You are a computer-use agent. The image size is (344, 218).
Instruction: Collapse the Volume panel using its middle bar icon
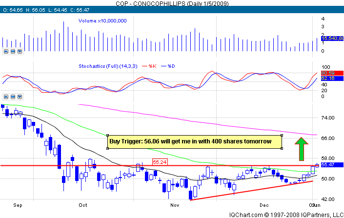tap(13, 51)
